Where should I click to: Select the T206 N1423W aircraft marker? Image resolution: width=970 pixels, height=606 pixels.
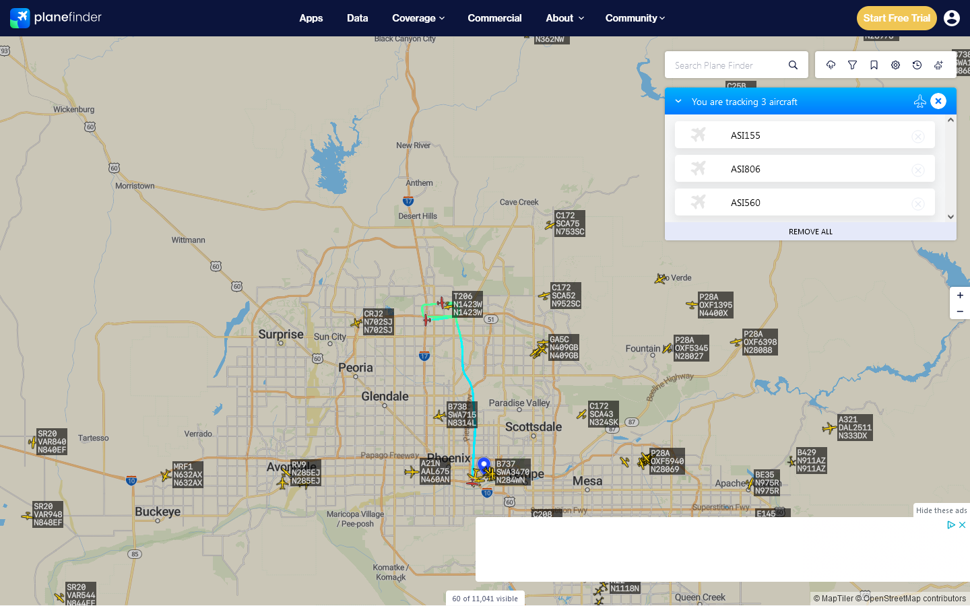click(448, 306)
